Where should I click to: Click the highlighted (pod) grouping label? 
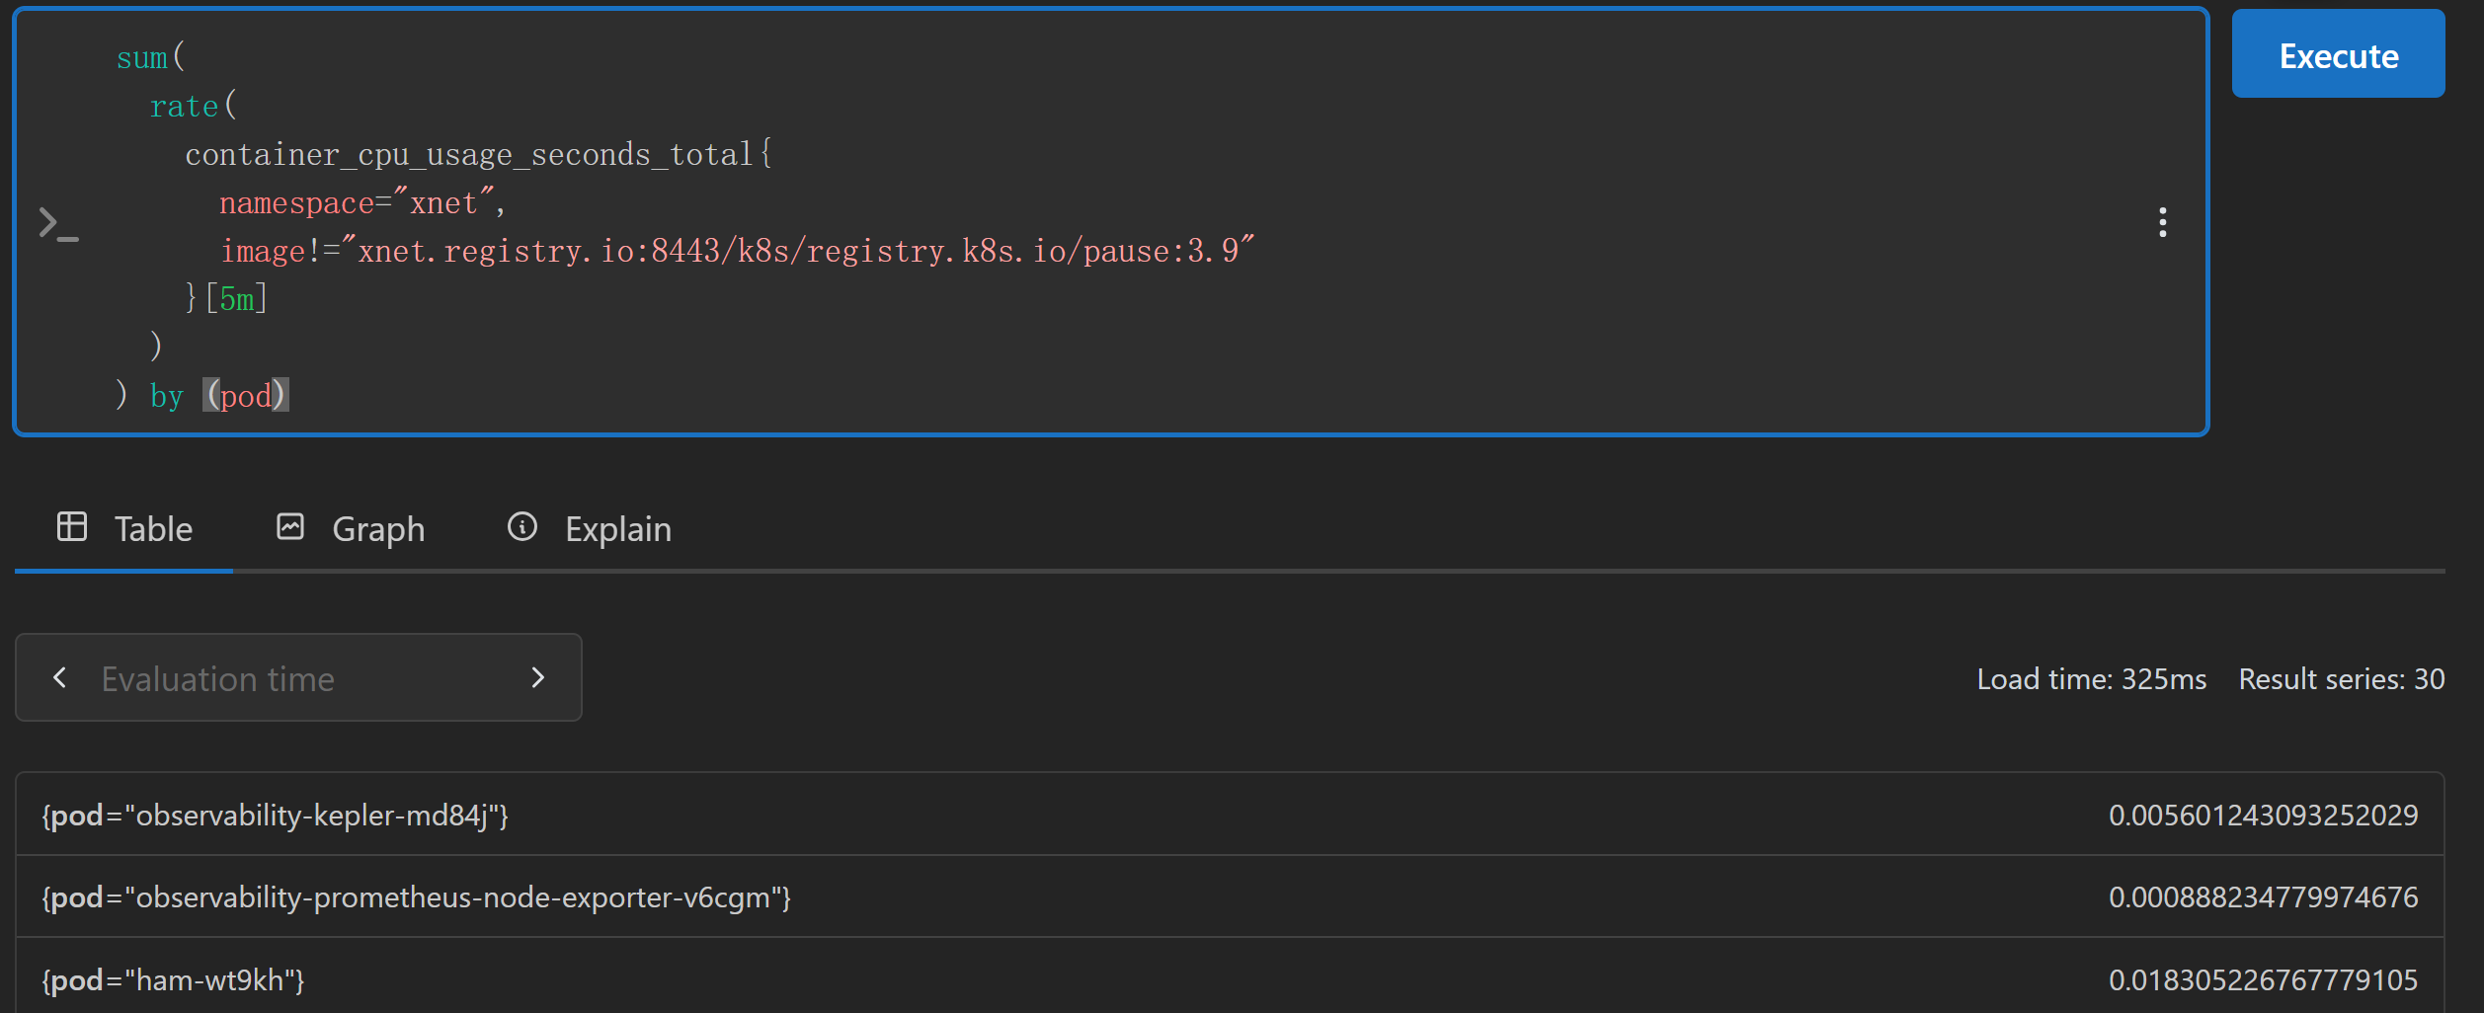246,395
